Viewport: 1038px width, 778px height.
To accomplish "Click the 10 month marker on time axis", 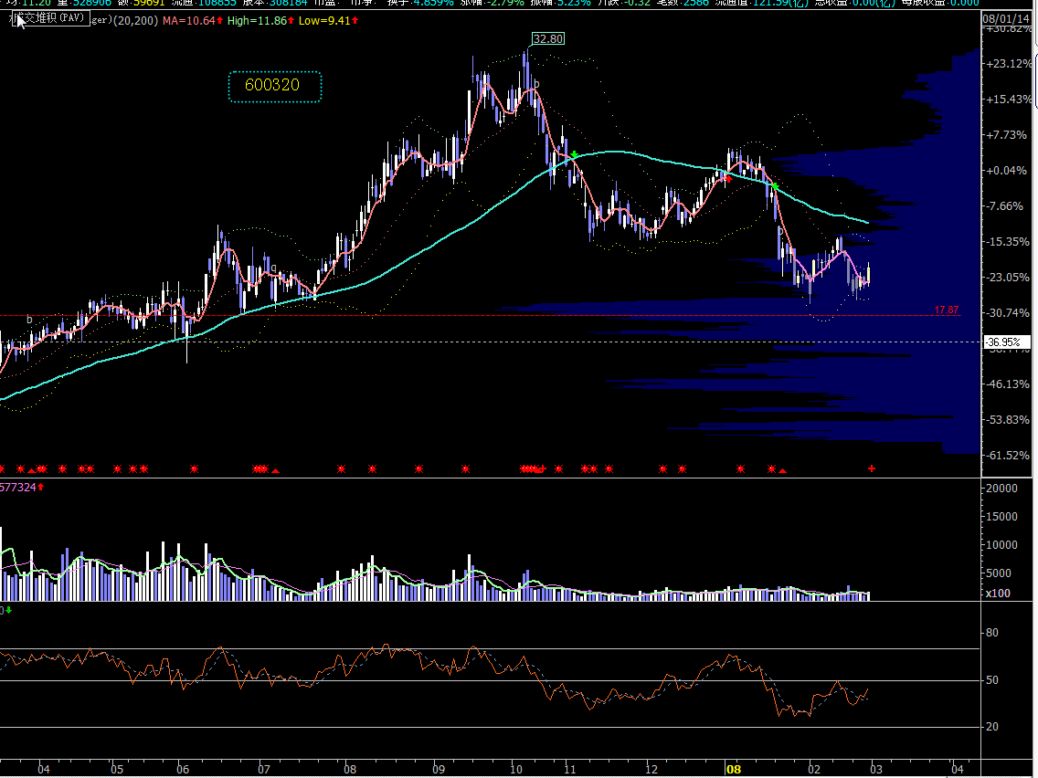I will (x=516, y=770).
